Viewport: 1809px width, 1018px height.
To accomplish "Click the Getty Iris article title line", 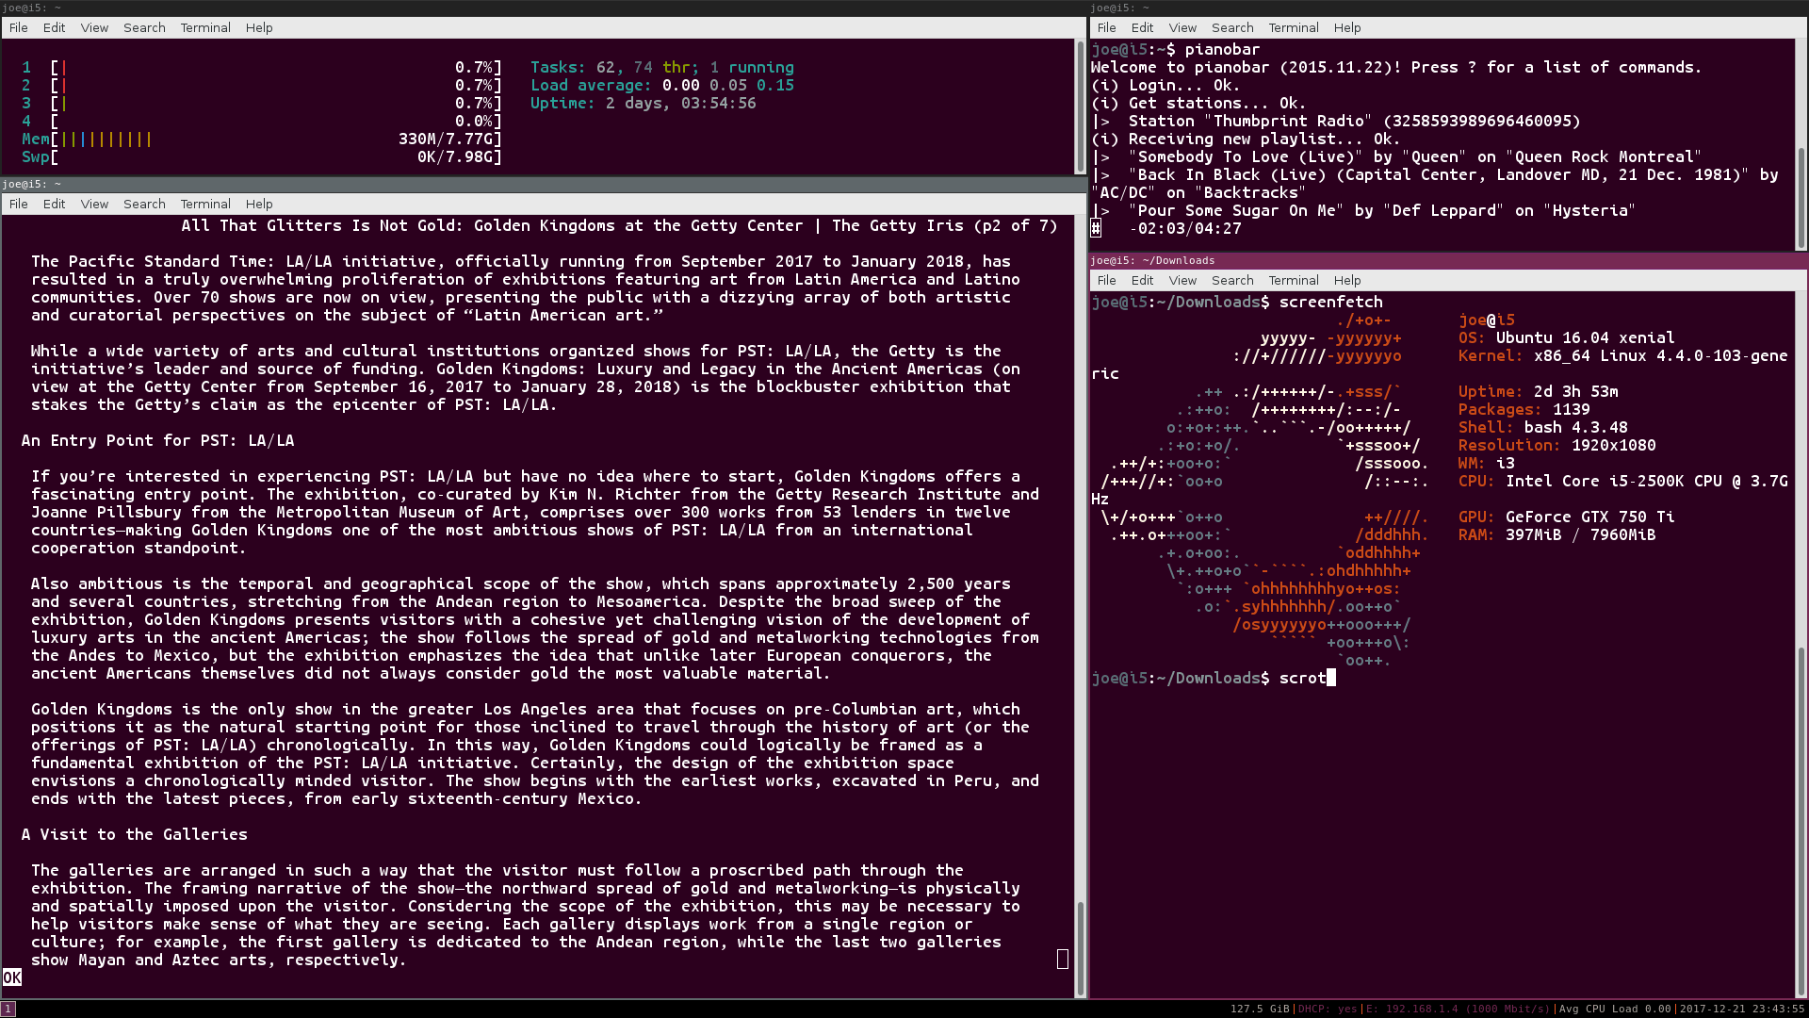I will 620,225.
